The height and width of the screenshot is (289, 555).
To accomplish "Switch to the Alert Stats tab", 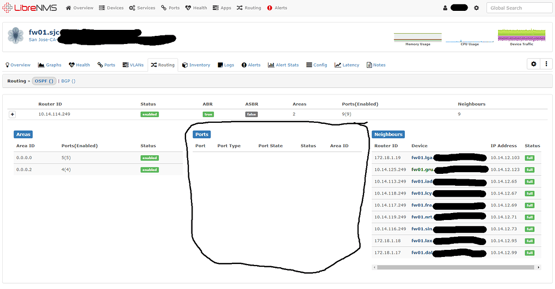I will click(x=283, y=65).
